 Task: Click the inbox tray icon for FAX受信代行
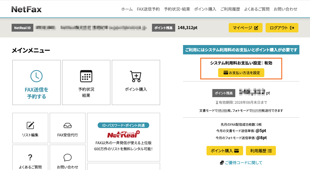(x=67, y=125)
